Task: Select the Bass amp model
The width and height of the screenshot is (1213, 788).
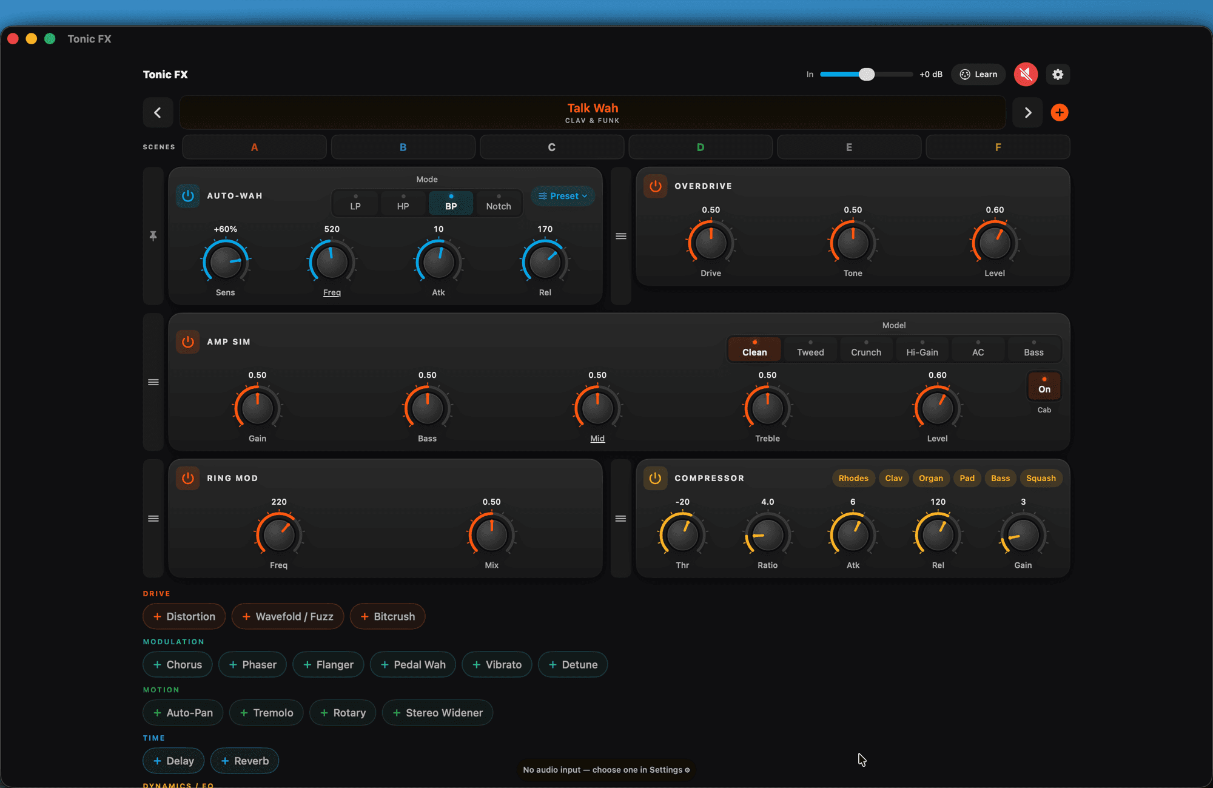Action: point(1034,349)
